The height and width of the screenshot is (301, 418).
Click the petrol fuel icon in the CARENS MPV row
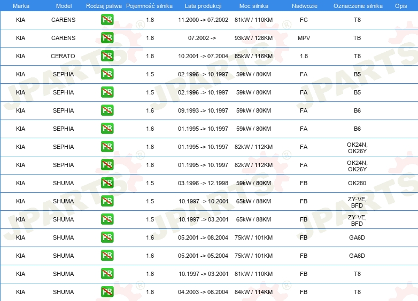107,38
